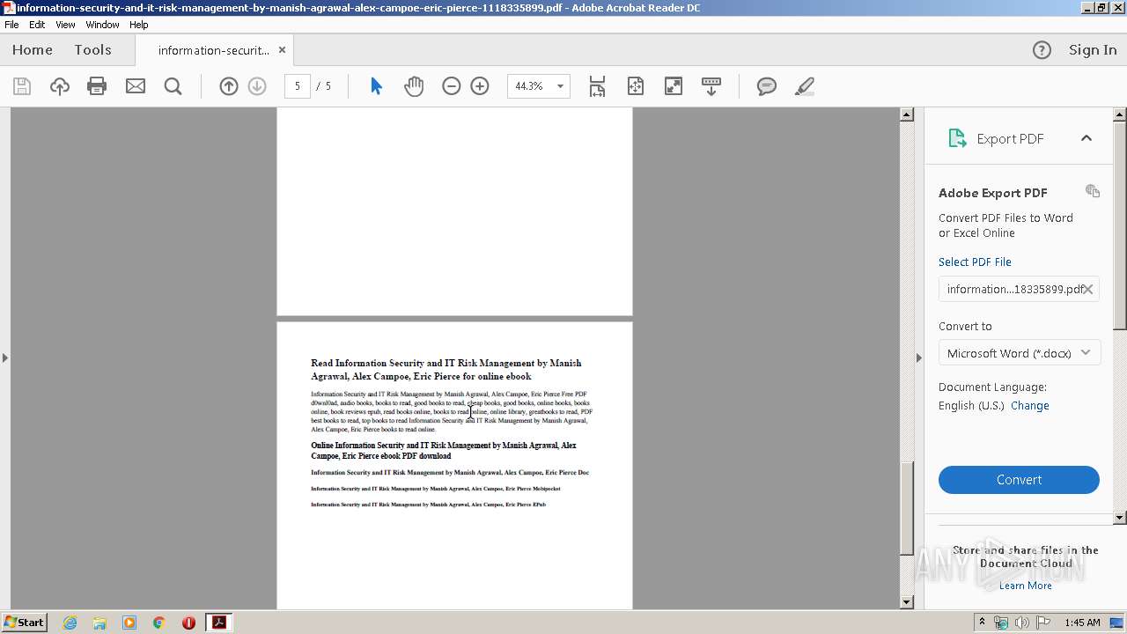Click the clock showing 1:45 AM
The height and width of the screenshot is (634, 1127).
1082,623
